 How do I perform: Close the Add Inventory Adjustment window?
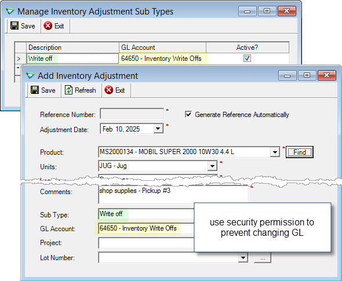tap(327, 76)
